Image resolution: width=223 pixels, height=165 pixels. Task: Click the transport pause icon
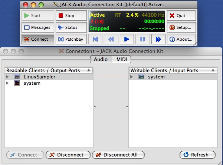pos(142,39)
